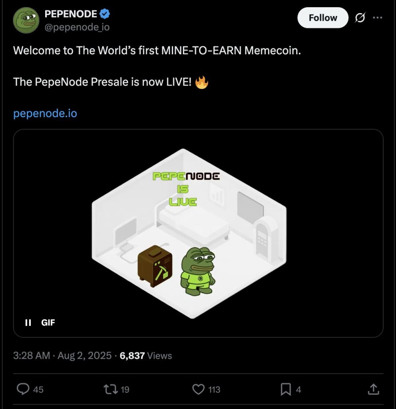Click the 'PEPENODE IS LIVE' text in the GIF
This screenshot has height=409, width=396.
187,189
